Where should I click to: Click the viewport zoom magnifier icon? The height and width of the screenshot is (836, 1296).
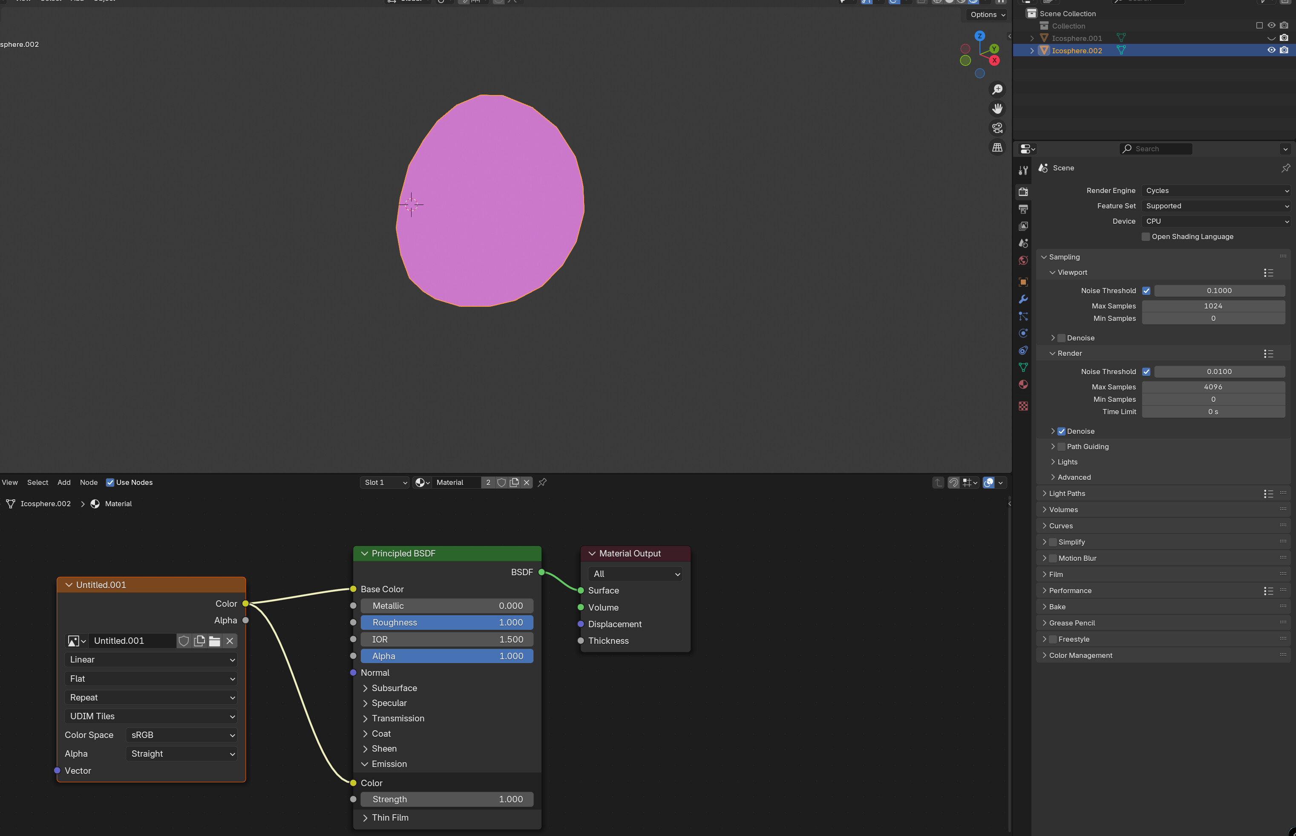(x=997, y=89)
